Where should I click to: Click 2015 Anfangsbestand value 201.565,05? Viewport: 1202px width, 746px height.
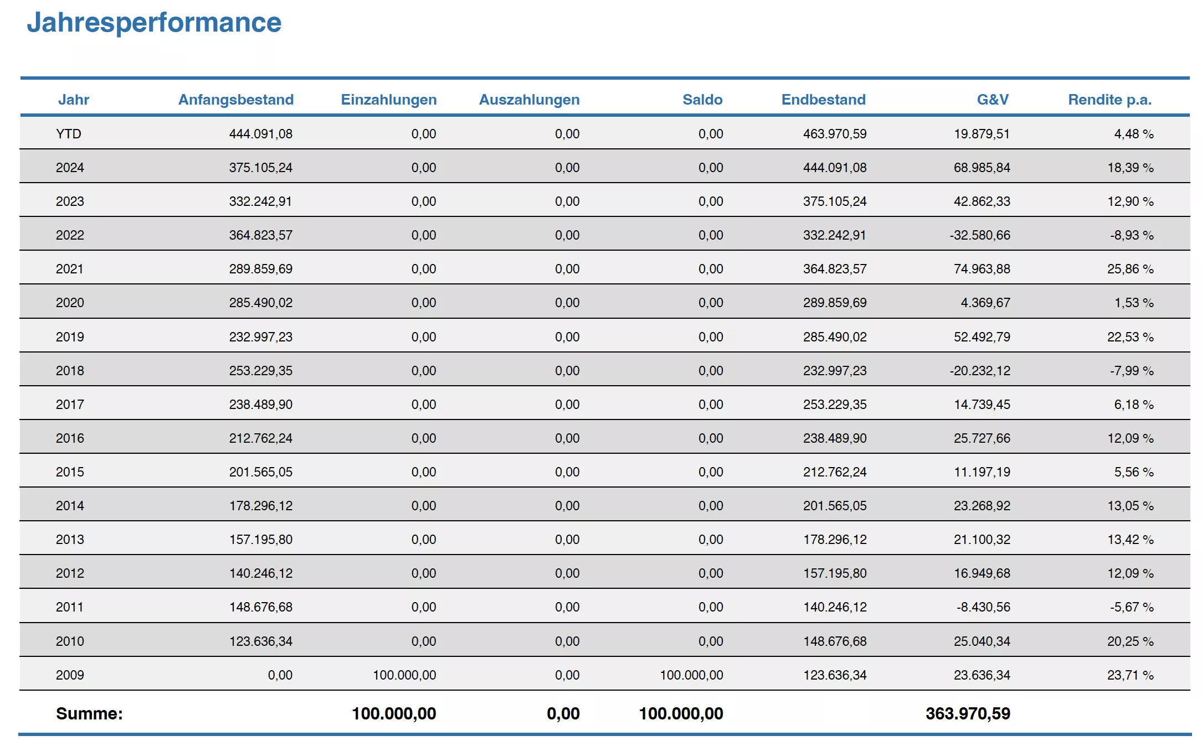tap(260, 472)
